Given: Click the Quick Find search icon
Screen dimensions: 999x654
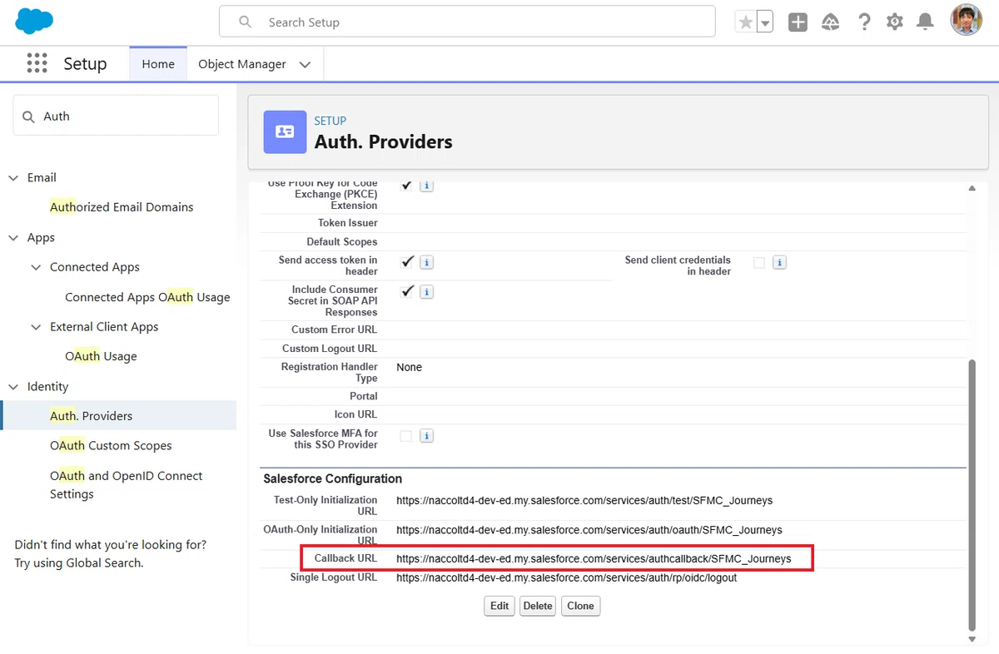Looking at the screenshot, I should click(x=28, y=116).
